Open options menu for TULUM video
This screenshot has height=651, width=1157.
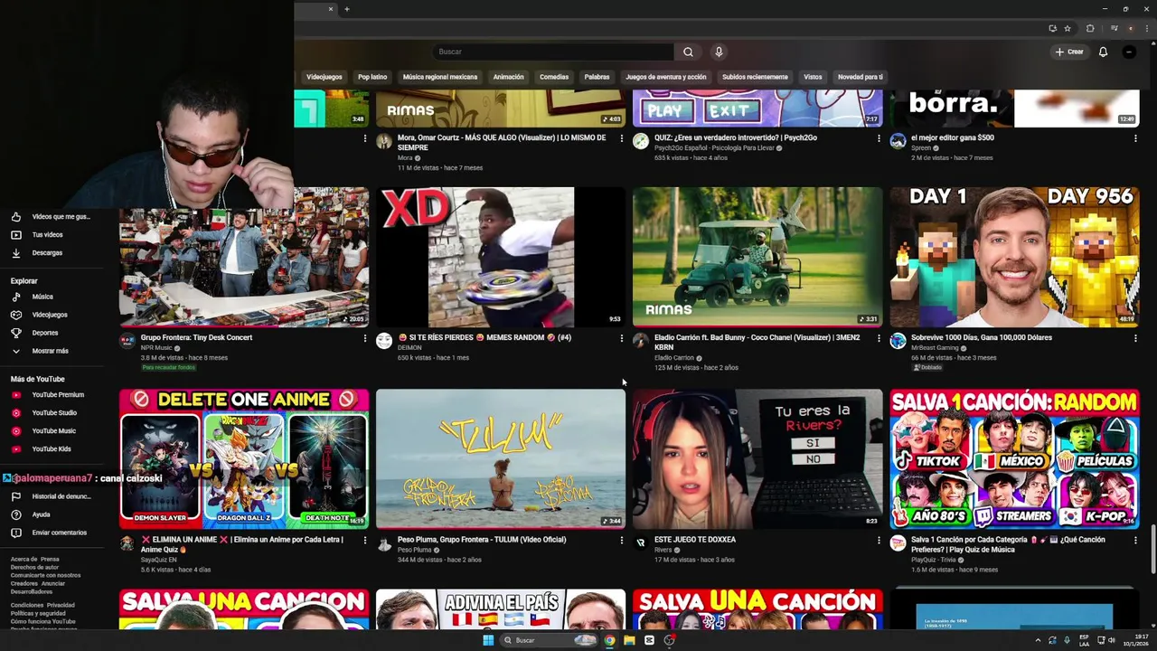pyautogui.click(x=621, y=540)
